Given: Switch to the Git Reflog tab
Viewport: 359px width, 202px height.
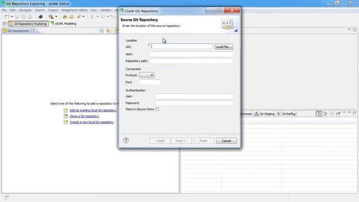Looking at the screenshot, I should pyautogui.click(x=286, y=114).
